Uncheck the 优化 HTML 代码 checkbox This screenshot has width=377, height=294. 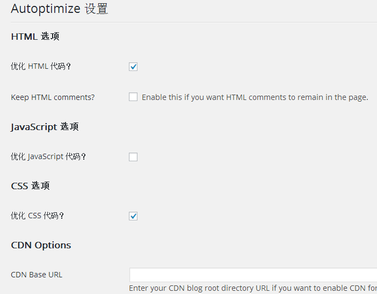pyautogui.click(x=133, y=67)
